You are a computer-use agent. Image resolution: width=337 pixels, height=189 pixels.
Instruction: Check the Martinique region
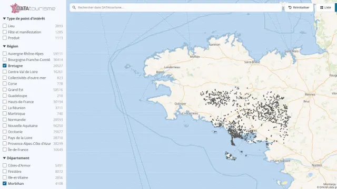[x=5, y=113]
